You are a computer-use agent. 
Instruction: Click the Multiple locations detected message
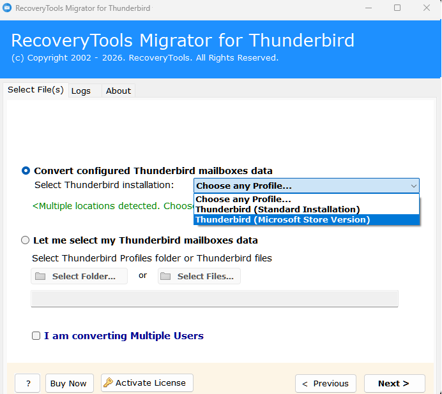113,206
